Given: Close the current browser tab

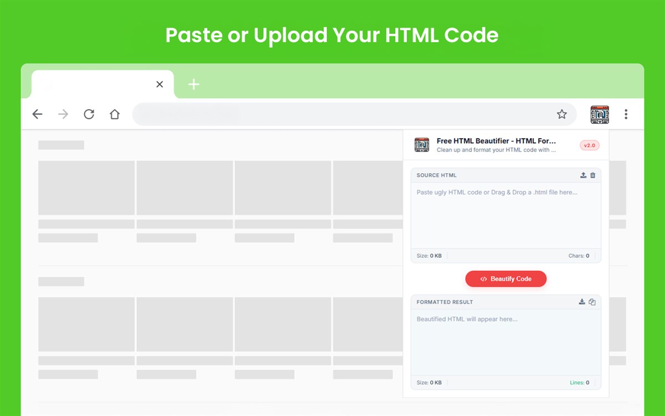Looking at the screenshot, I should click(160, 84).
